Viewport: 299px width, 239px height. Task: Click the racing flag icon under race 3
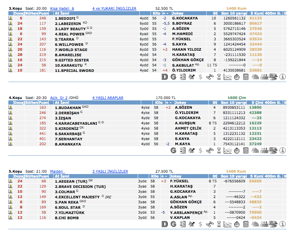274,77
